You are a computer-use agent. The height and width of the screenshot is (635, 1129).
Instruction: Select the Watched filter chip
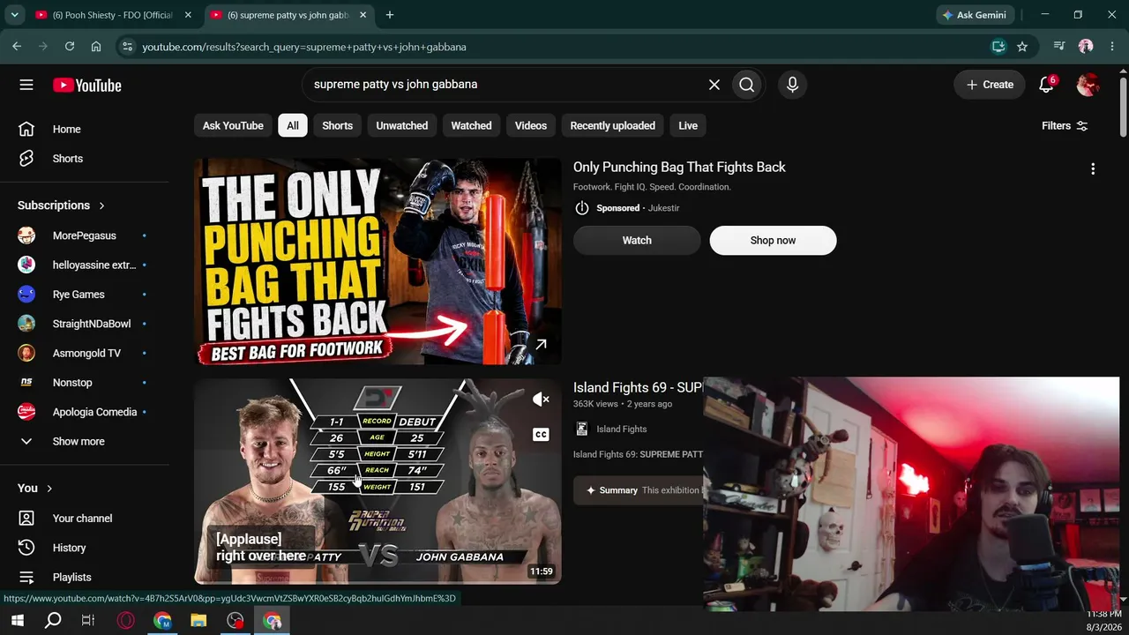471,125
